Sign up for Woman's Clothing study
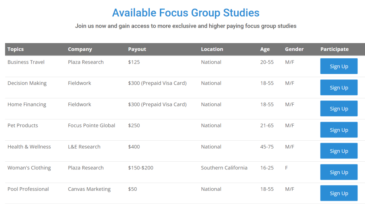 click(339, 172)
